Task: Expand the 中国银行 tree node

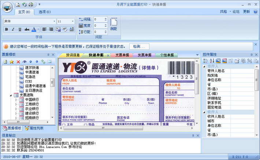Action: (16, 100)
